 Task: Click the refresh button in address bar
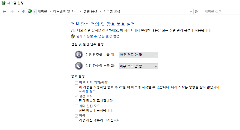coord(196,12)
